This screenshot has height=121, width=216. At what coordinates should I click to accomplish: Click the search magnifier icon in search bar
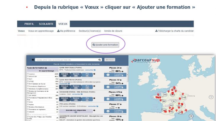click(100, 60)
